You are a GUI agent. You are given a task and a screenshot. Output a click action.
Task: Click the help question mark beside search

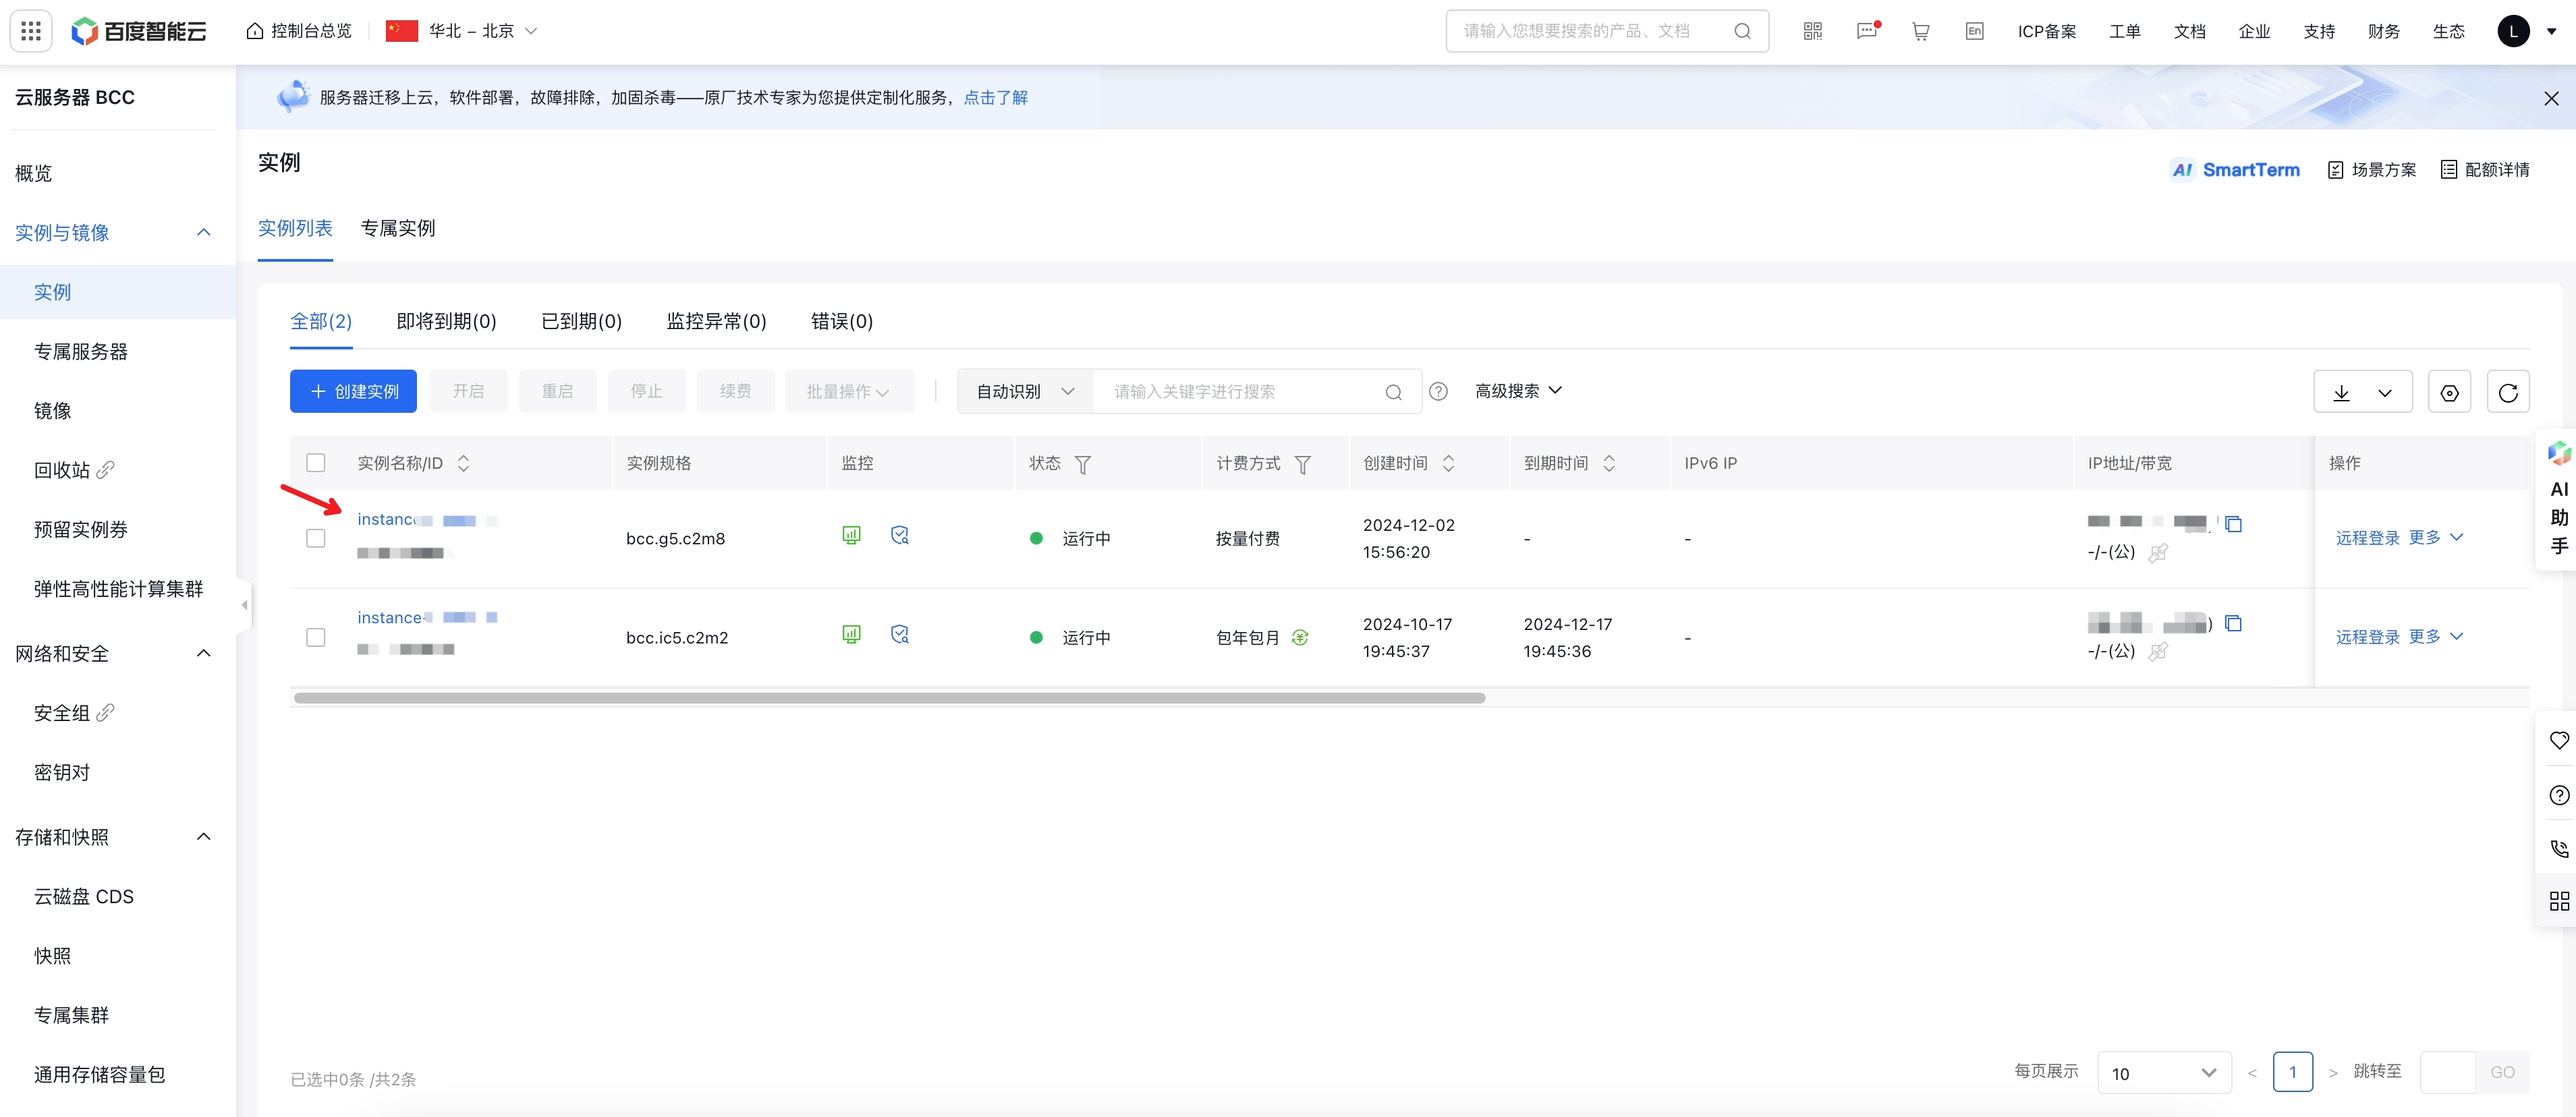click(1438, 391)
